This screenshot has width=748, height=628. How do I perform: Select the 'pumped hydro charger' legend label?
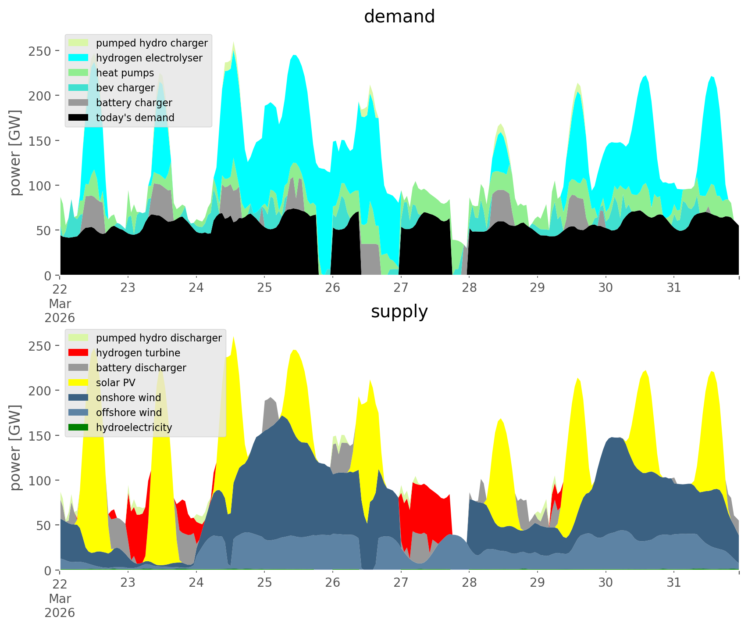pos(152,43)
